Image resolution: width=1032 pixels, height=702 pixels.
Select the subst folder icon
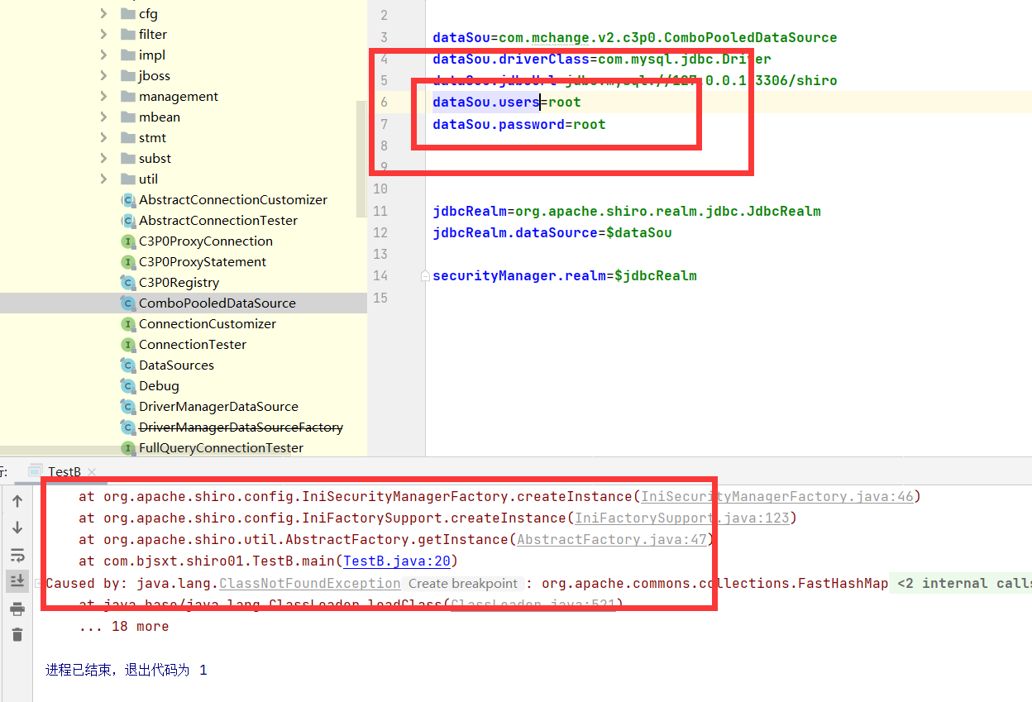(127, 158)
